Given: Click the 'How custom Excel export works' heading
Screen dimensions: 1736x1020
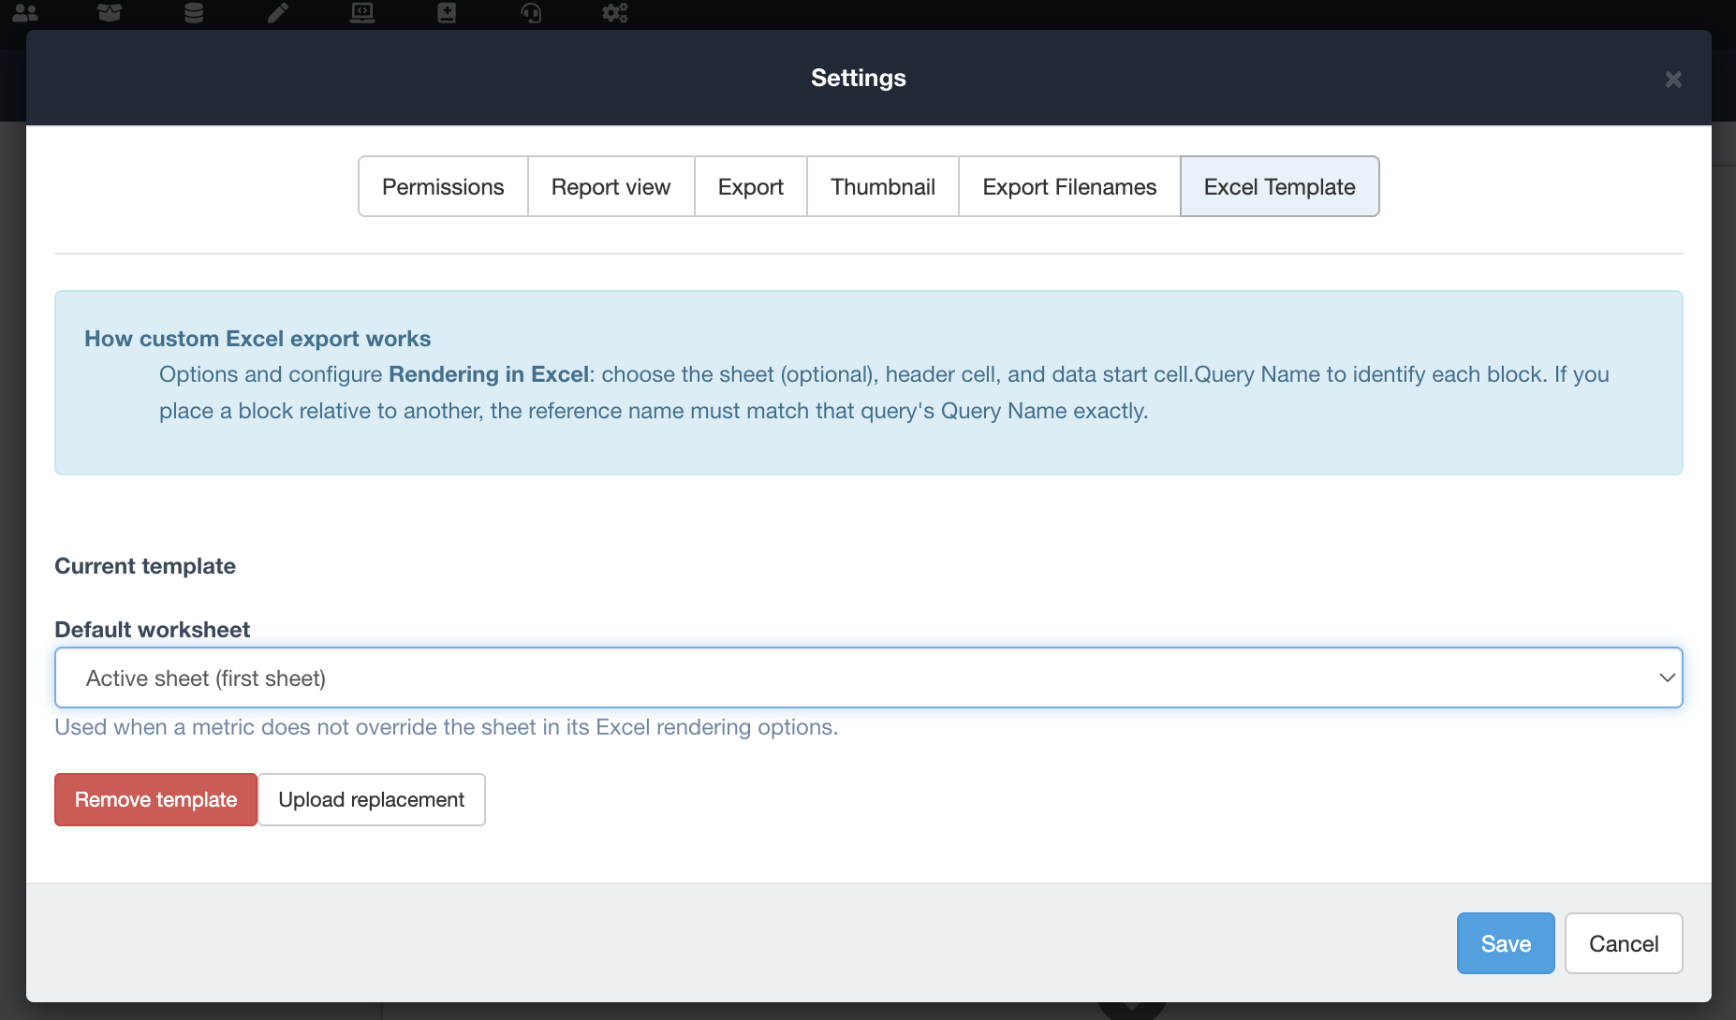Looking at the screenshot, I should pos(257,339).
